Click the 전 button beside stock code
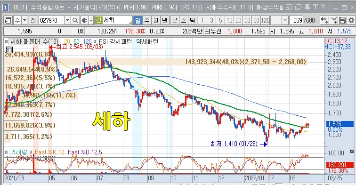 click(x=33, y=20)
